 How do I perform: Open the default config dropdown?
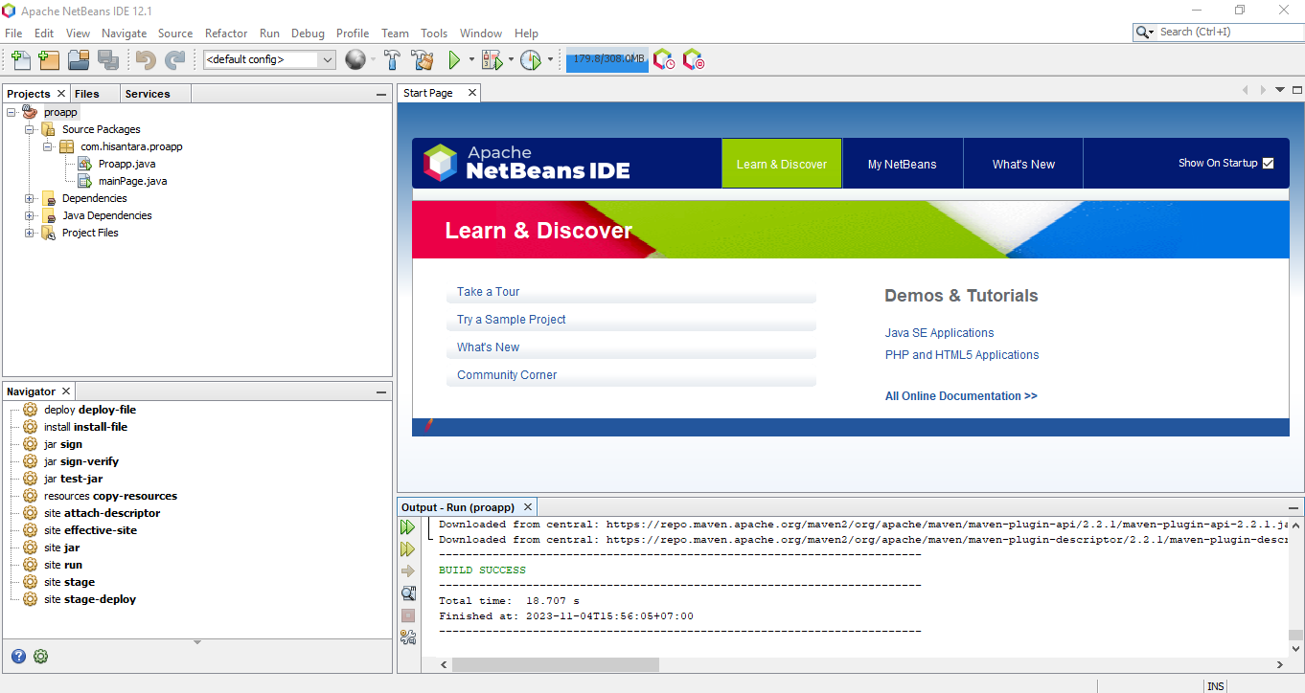tap(327, 60)
